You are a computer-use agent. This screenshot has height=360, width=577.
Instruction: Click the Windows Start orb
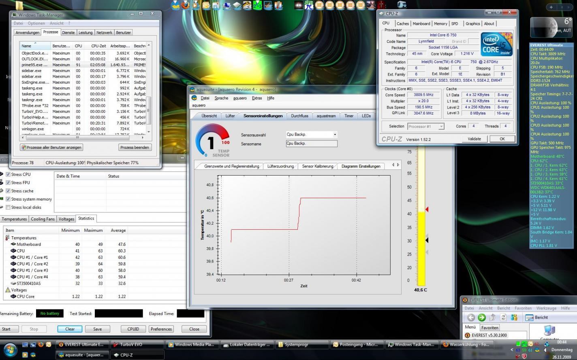(x=10, y=349)
